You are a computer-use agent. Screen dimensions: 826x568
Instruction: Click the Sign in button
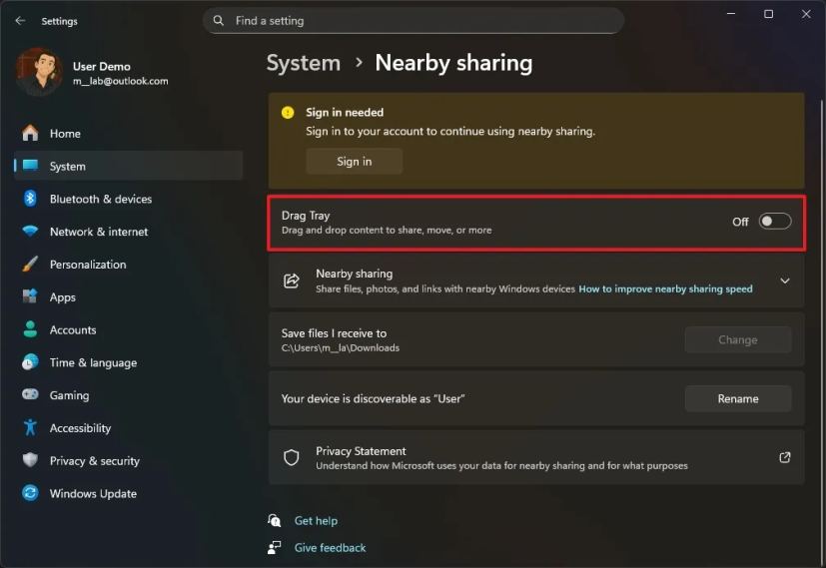pyautogui.click(x=354, y=162)
